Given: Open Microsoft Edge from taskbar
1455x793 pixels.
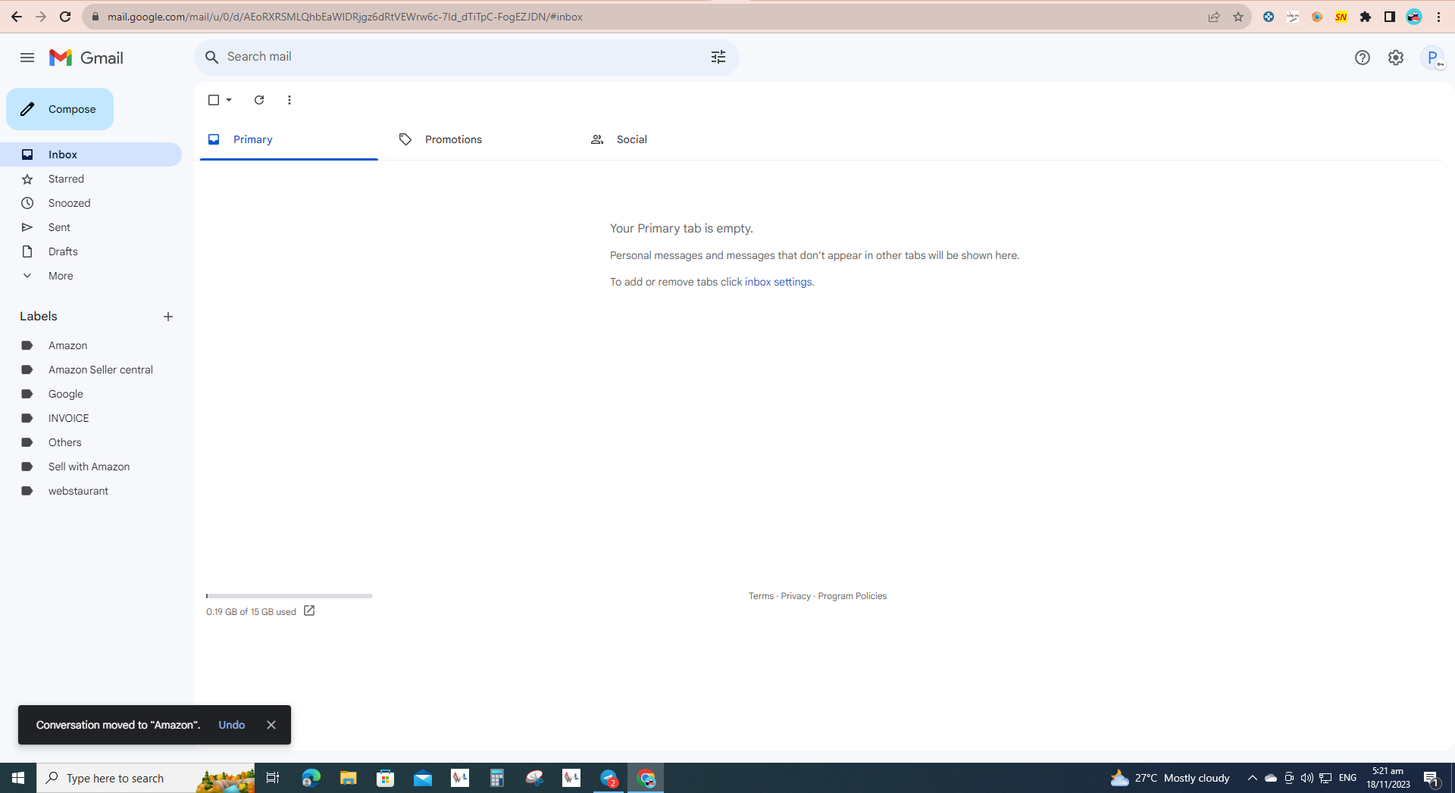Looking at the screenshot, I should click(x=311, y=778).
